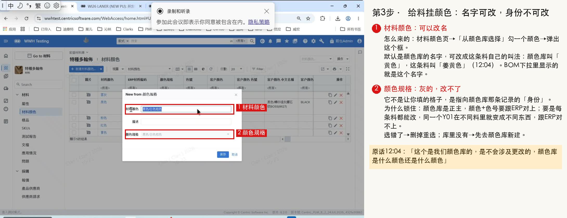Check the 黑色 row checkbox

pos(74,102)
